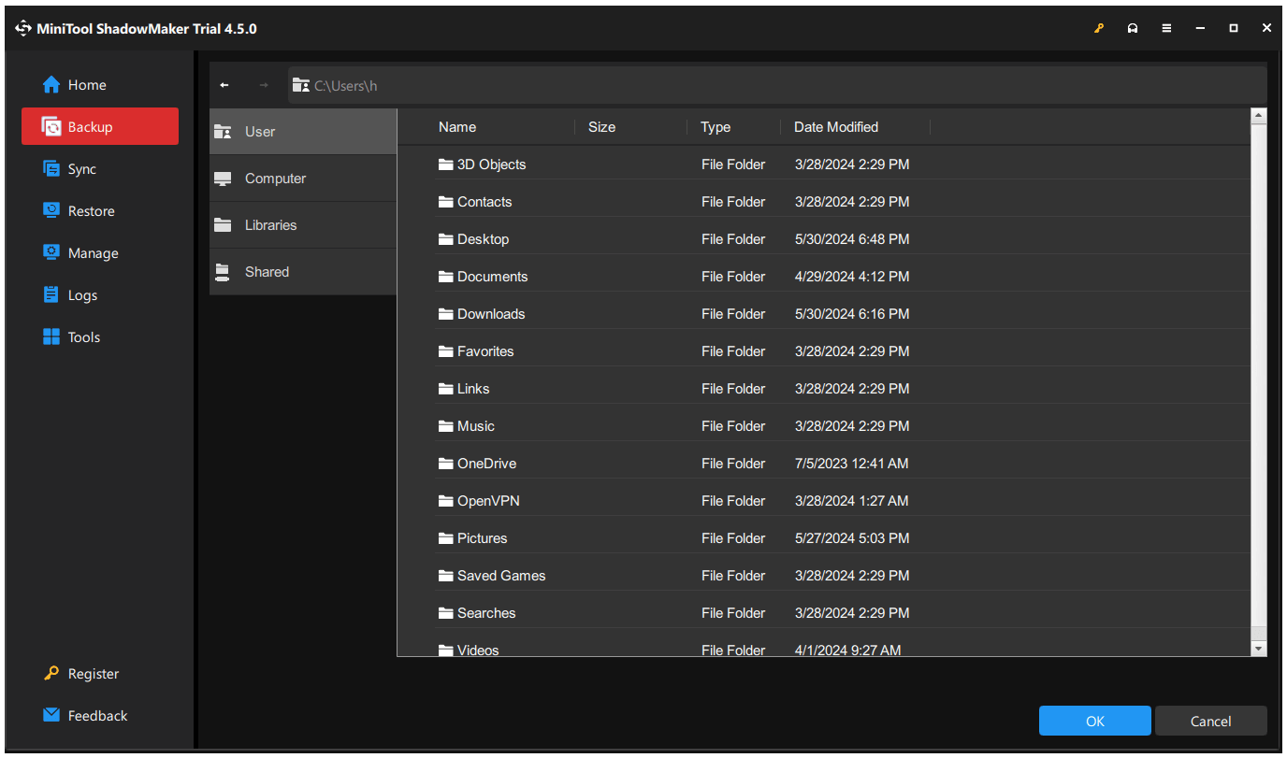Click the Downloads folder name
1287x758 pixels.
[491, 314]
